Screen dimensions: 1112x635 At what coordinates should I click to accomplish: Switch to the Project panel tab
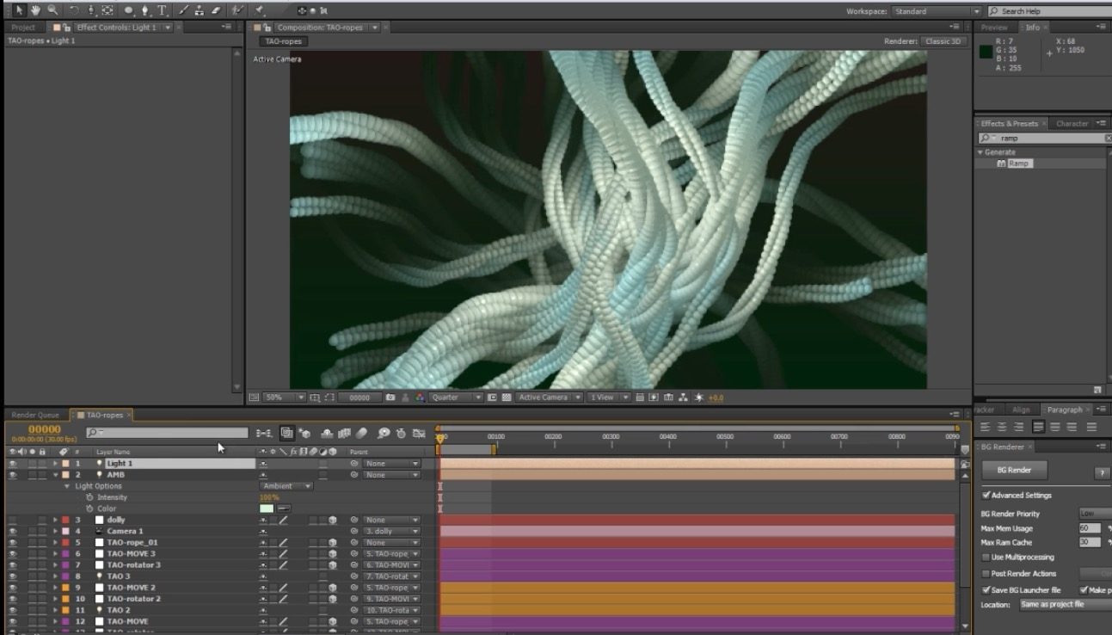coord(23,28)
